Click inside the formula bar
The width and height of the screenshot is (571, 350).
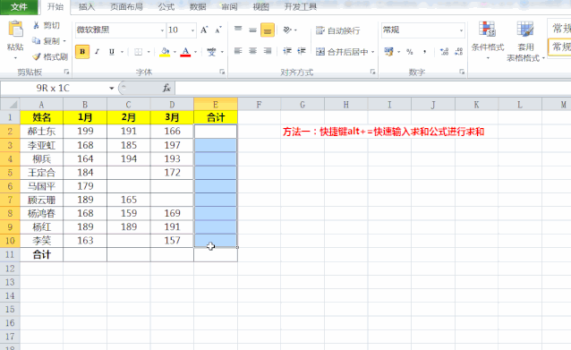[x=373, y=88]
